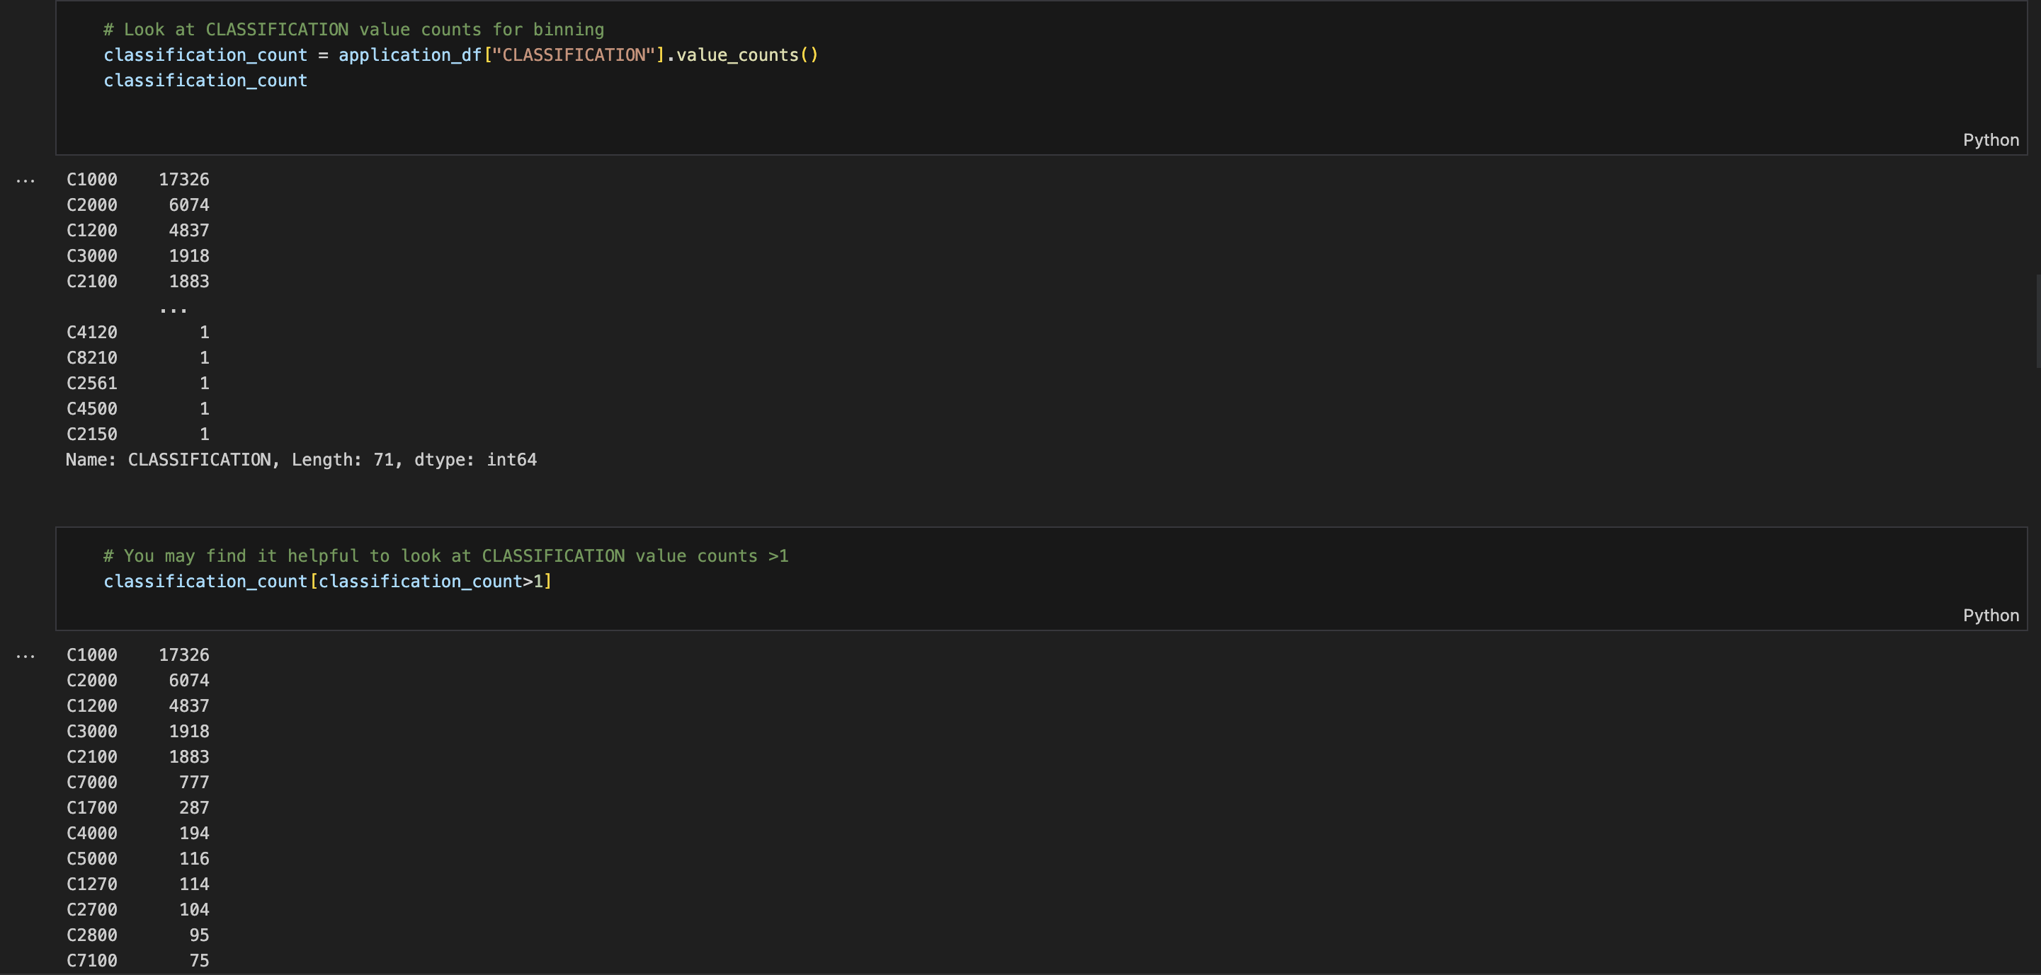Viewport: 2041px width, 975px height.
Task: Click the "CLASSIFICATION" string literal in code
Action: (574, 55)
